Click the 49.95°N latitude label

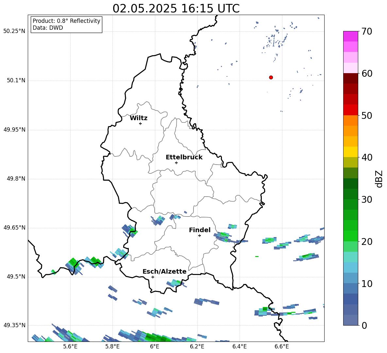point(14,130)
